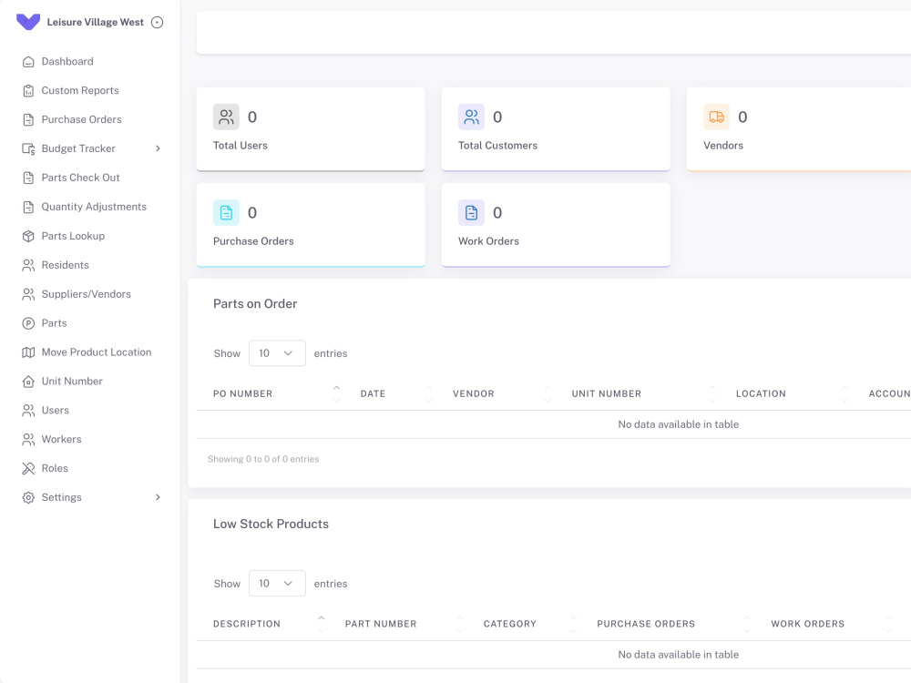Click the Unit Number house icon
This screenshot has height=683, width=911.
coord(28,381)
